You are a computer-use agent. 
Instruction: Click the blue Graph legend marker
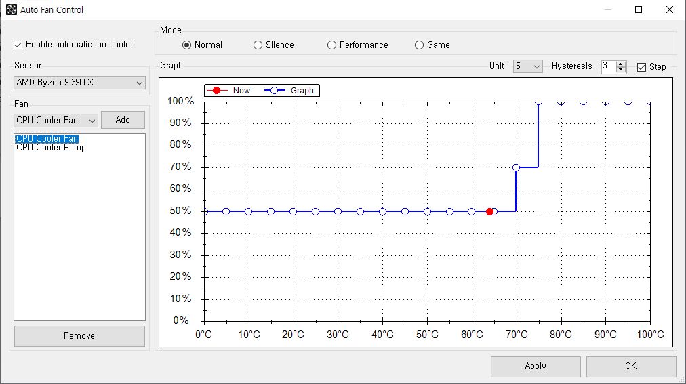(275, 91)
